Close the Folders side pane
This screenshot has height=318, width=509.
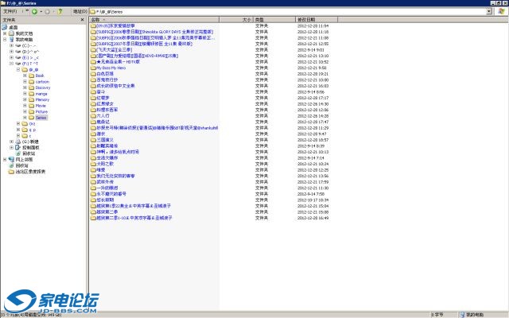84,20
